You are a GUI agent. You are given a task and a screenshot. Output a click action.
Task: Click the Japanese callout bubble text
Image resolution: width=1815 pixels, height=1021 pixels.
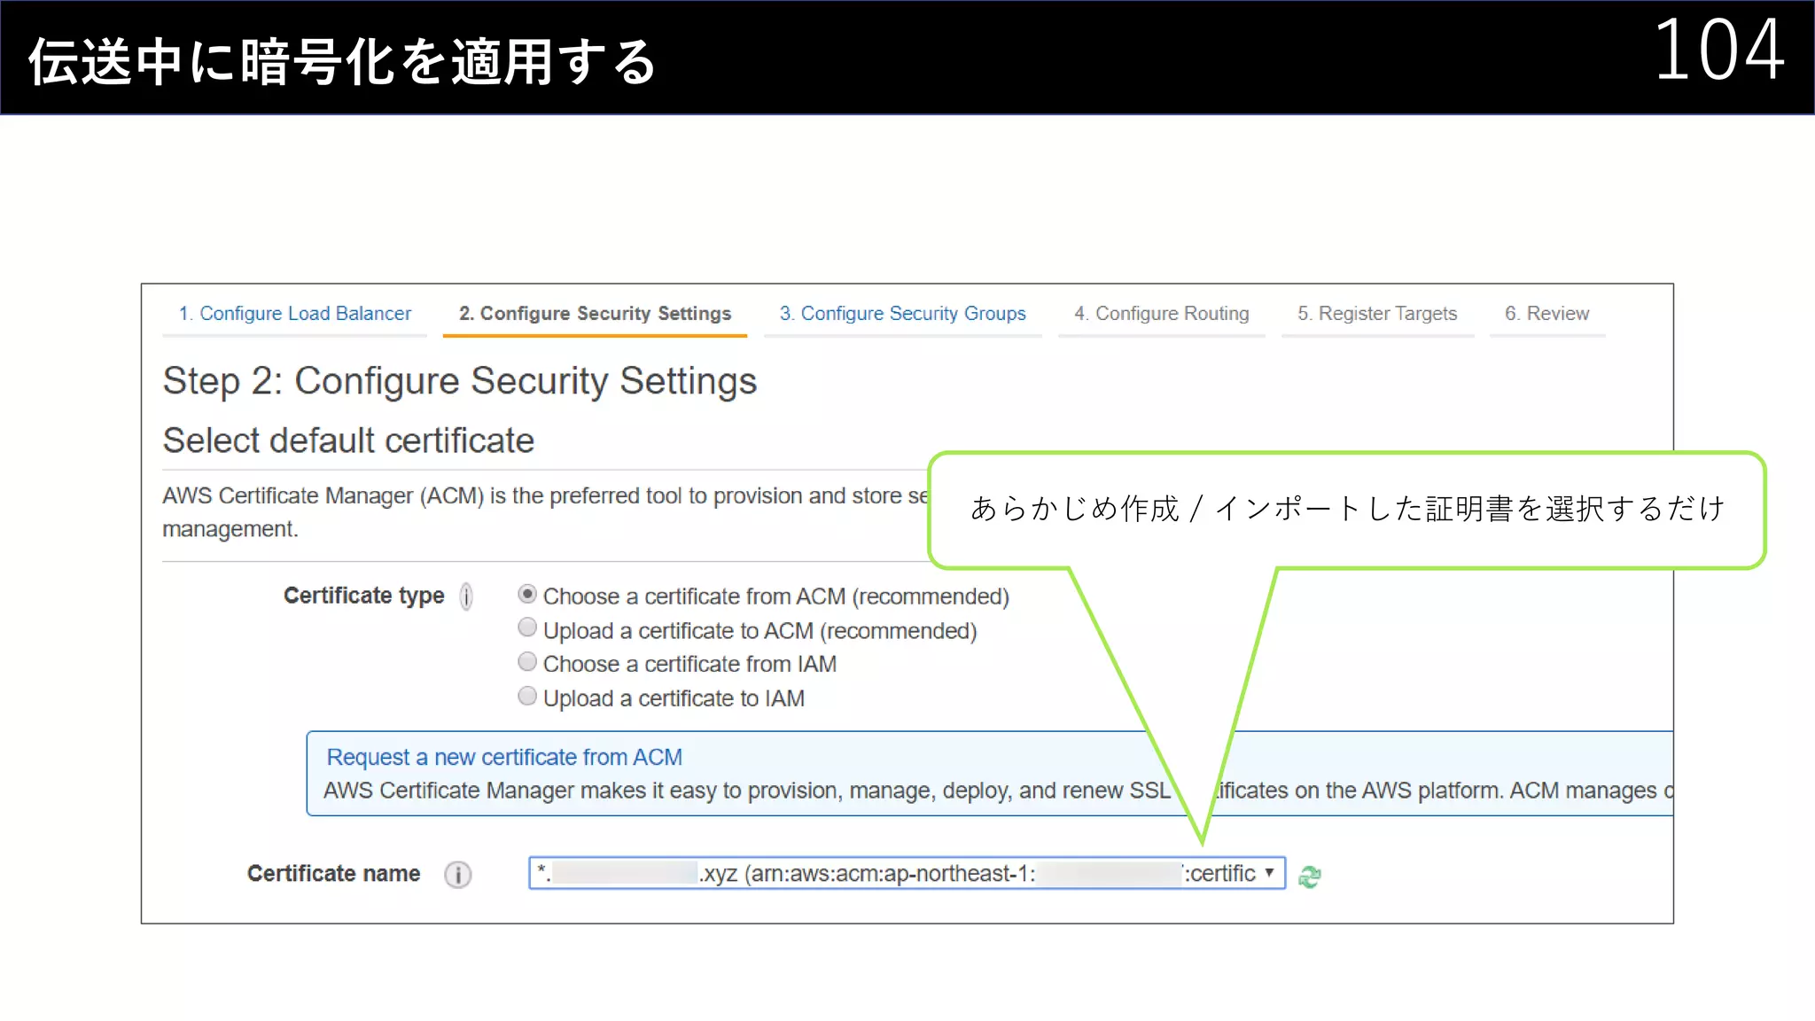1347,509
